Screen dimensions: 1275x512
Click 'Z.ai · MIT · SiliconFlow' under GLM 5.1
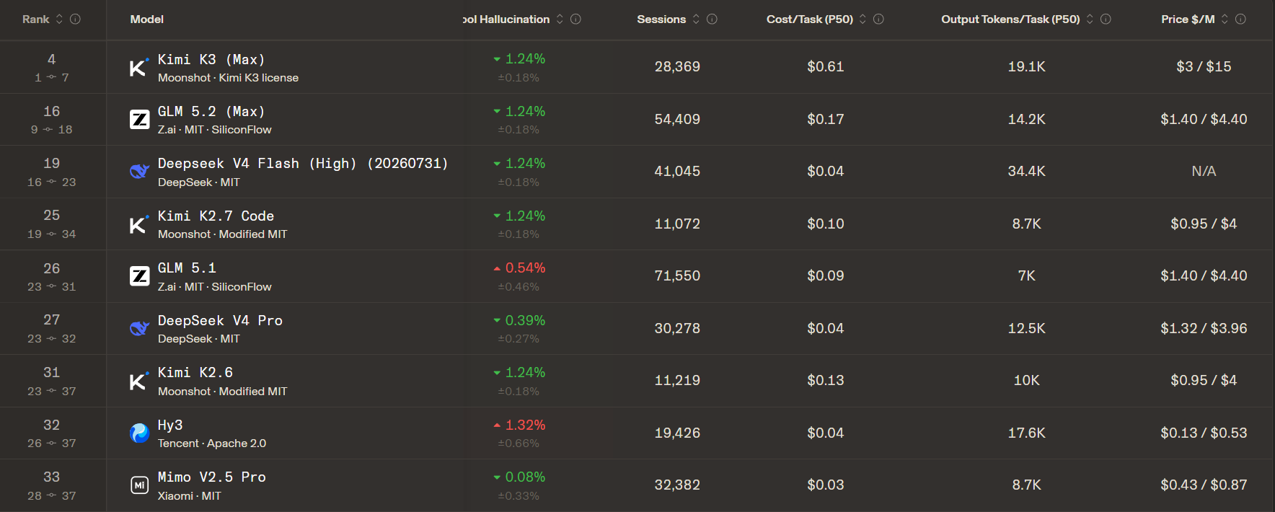coord(215,287)
